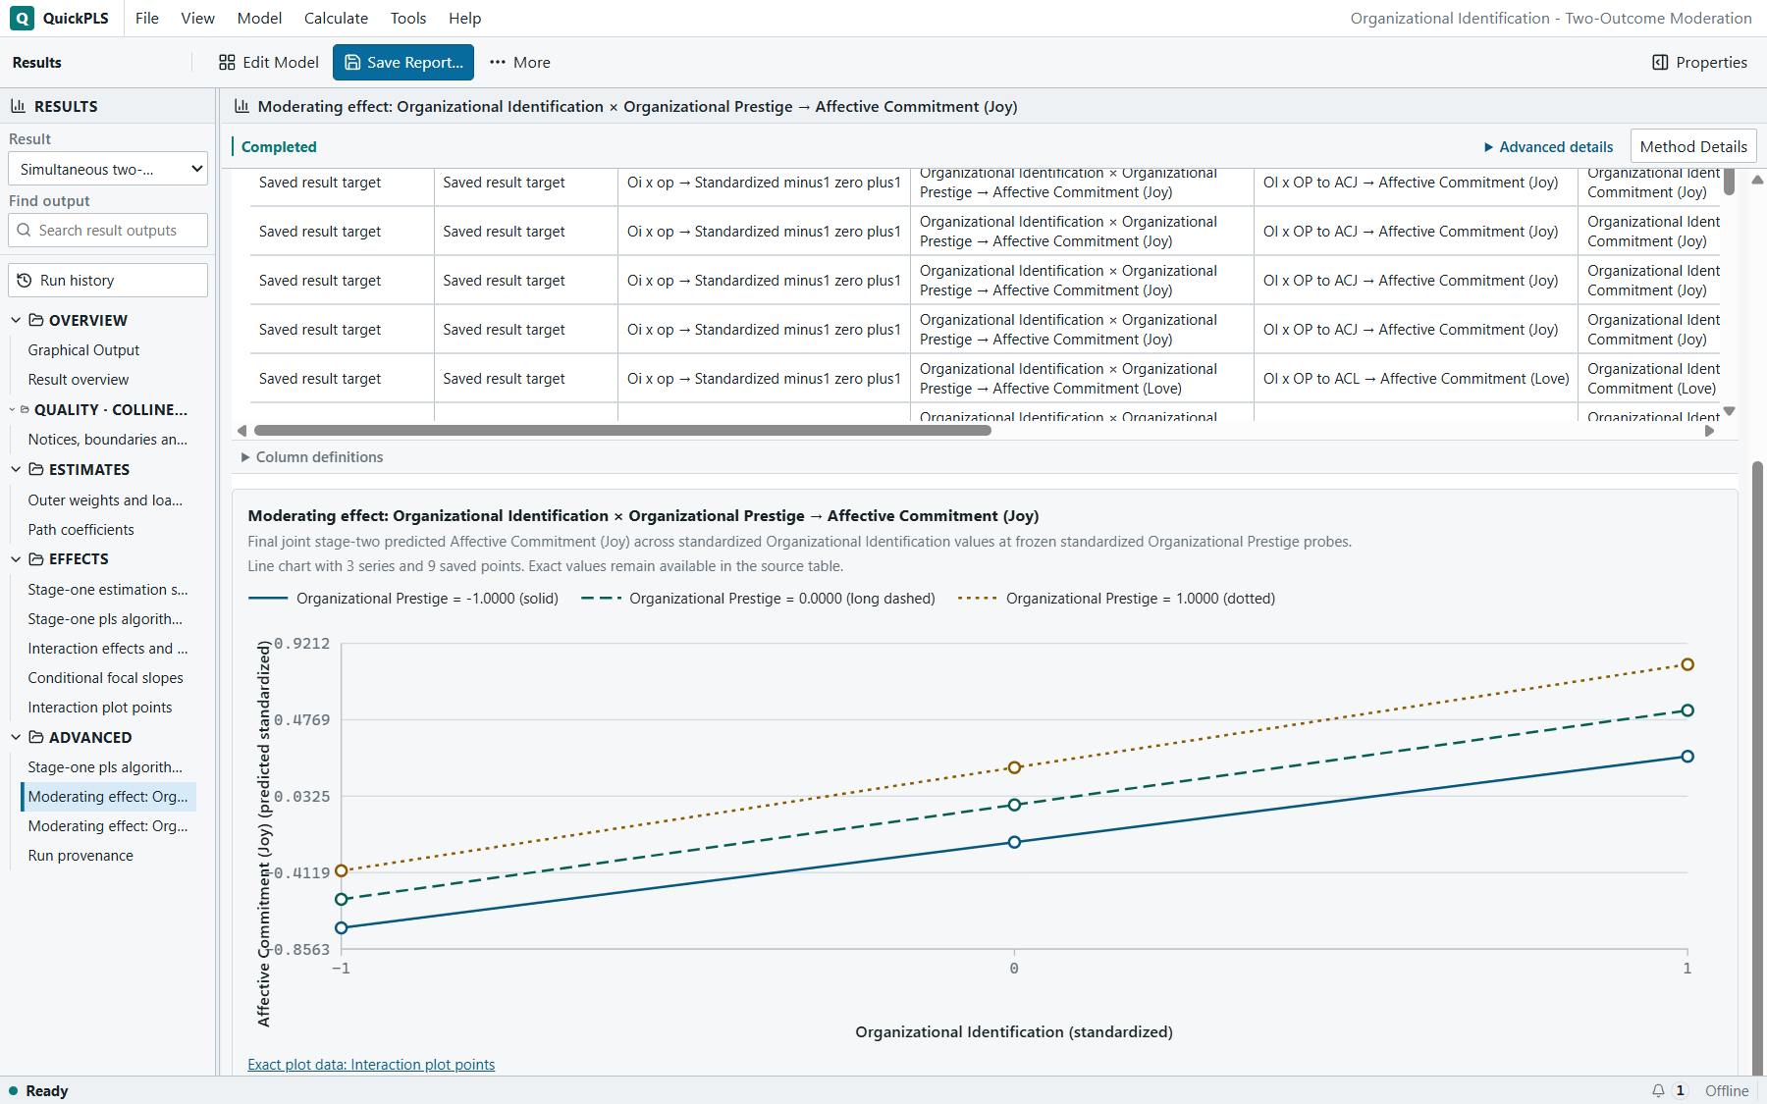Click the RESULTS bar-chart icon
Screen dimensions: 1767x1104
[19, 106]
